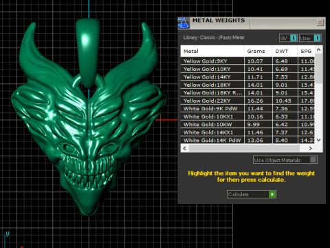The width and height of the screenshot is (330, 248).
Task: Toggle Use Object Materials option
Action: (285, 160)
